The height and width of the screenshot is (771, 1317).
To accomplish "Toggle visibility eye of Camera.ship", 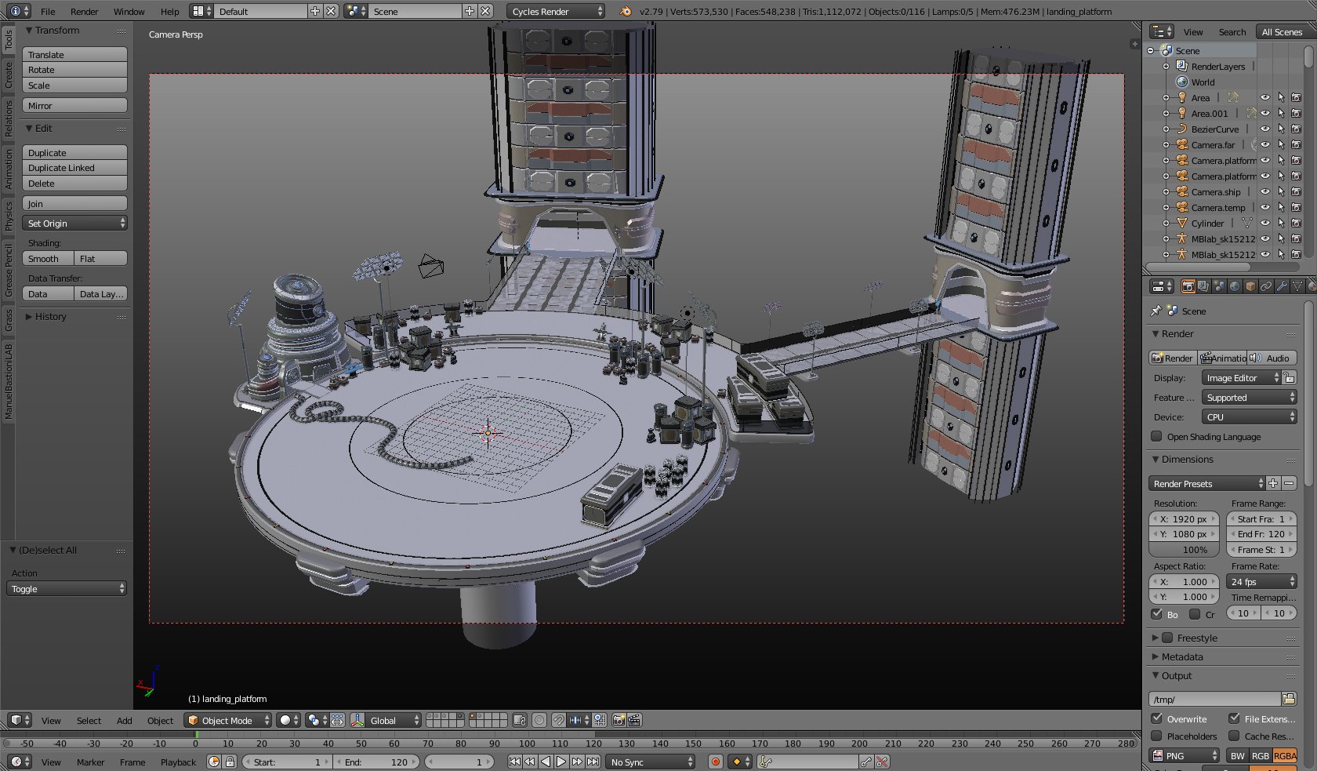I will click(x=1264, y=191).
